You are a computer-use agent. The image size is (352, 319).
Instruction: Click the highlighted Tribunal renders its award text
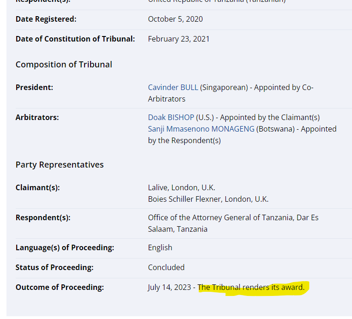click(x=251, y=287)
